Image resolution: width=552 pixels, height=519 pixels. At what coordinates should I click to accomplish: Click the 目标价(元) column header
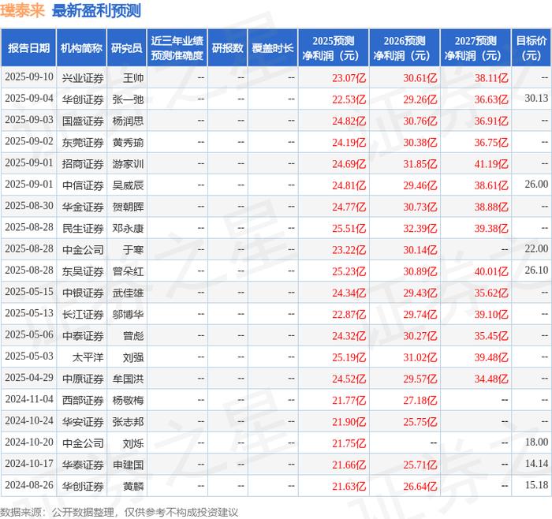[x=531, y=48]
